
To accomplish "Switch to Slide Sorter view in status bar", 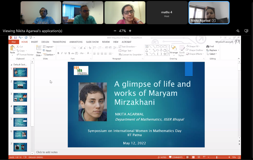I will tap(193, 157).
